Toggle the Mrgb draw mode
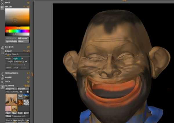The image size is (174, 123). 8,58
